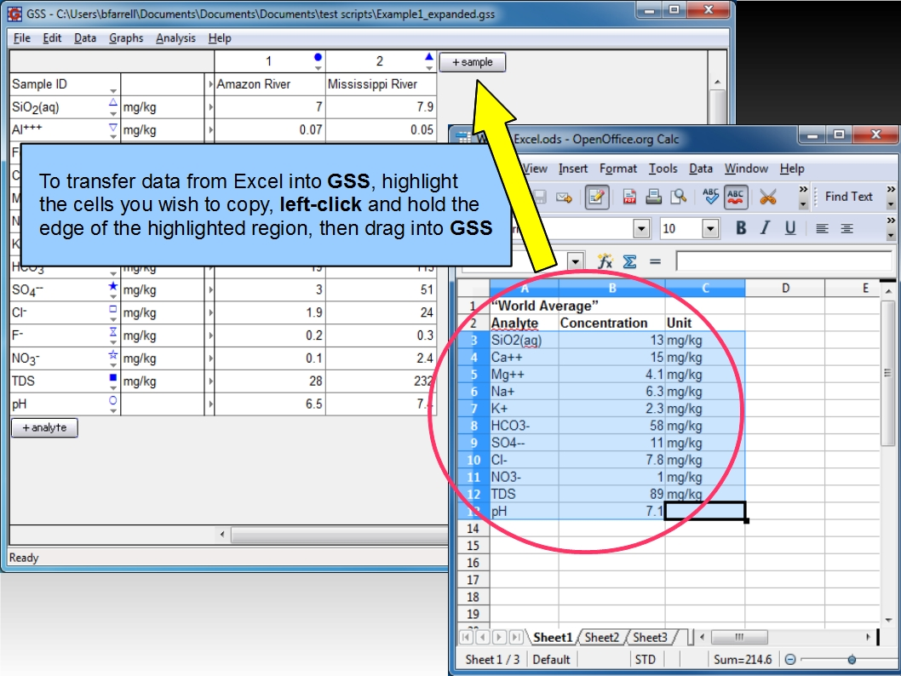The image size is (901, 676).
Task: Open the Graphs menu in GSS
Action: (126, 38)
